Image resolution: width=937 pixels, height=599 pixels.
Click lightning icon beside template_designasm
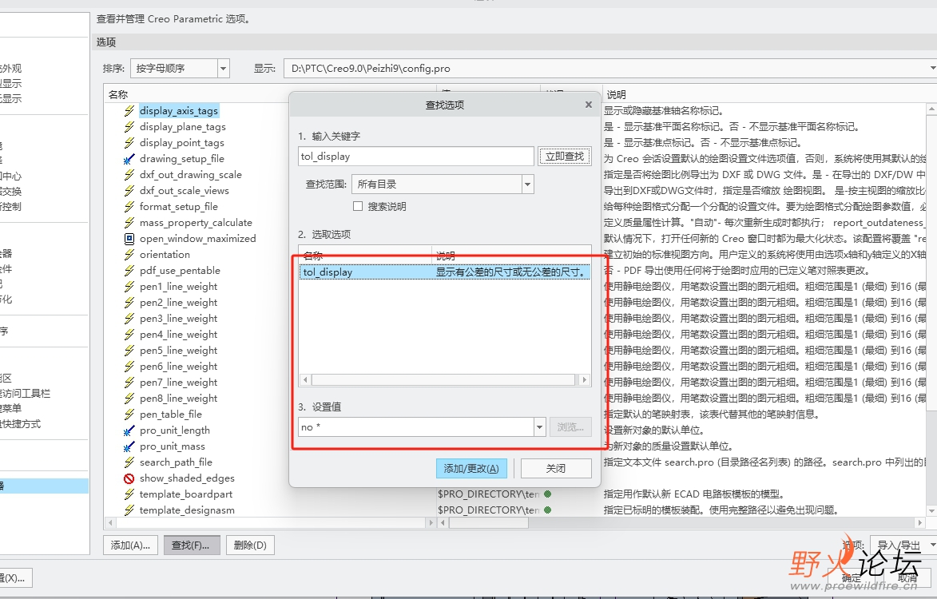click(129, 510)
